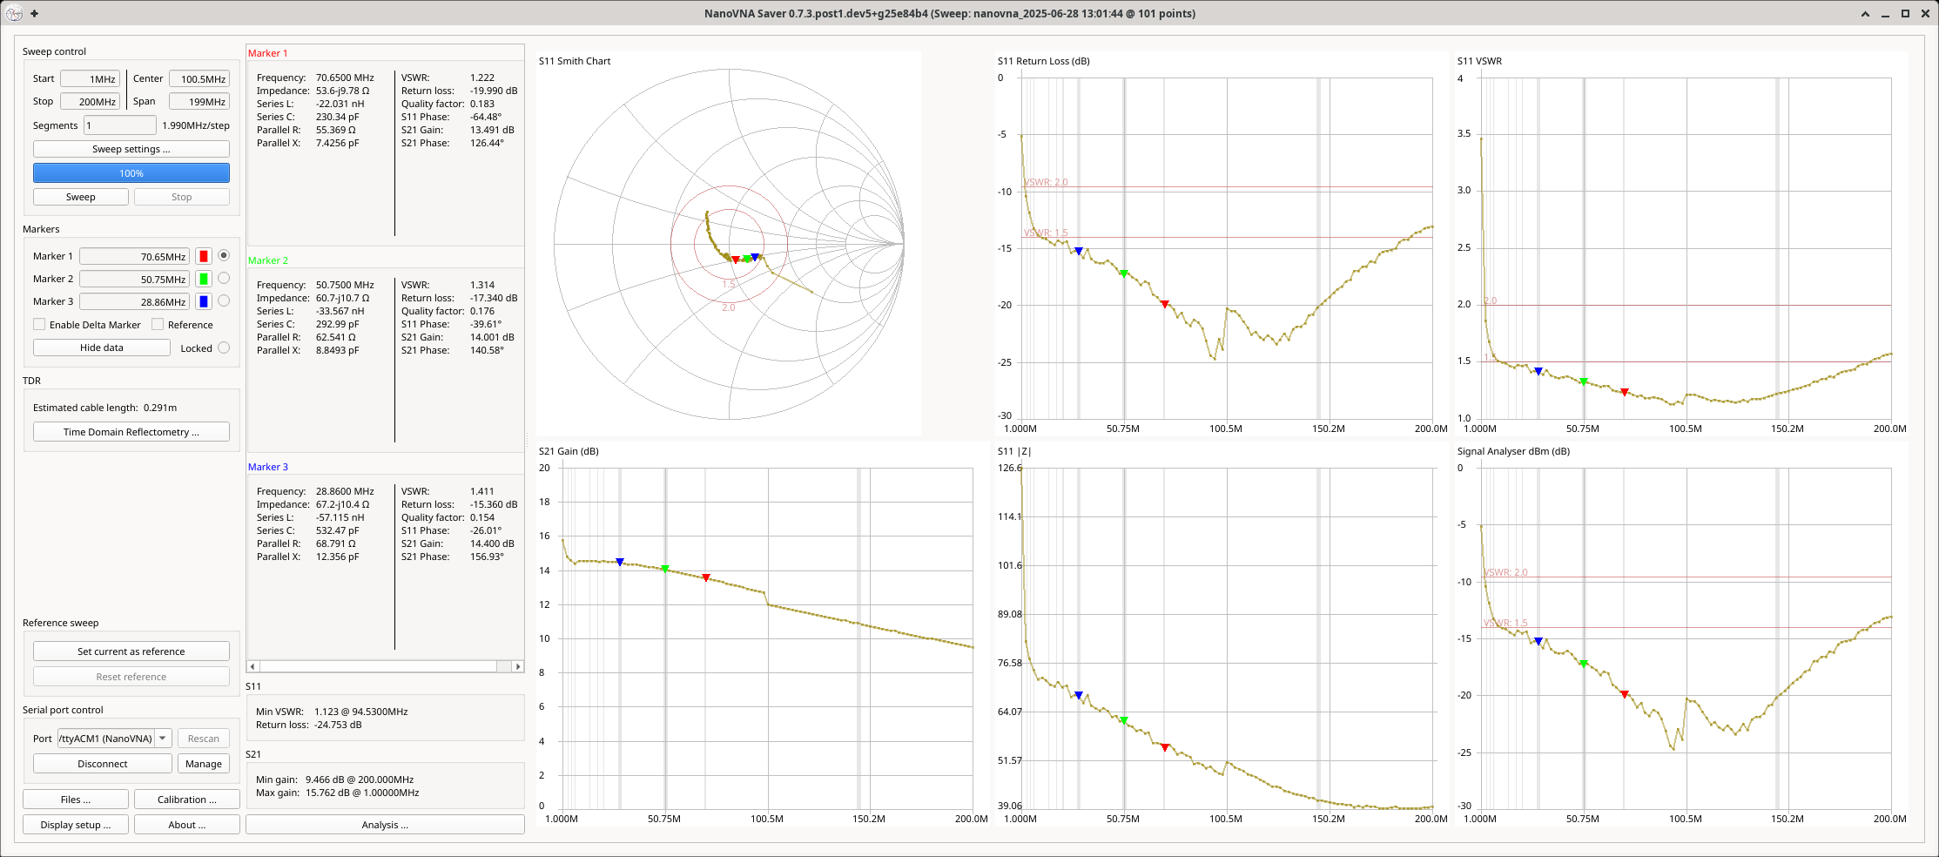The image size is (1939, 857).
Task: Click the red marker on S21 Gain chart
Action: click(706, 577)
